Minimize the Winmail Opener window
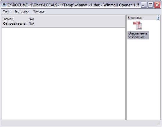162x127 pixels. click(143, 5)
